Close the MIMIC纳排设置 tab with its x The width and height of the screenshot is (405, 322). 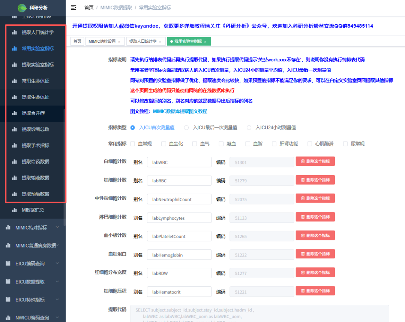click(x=119, y=42)
